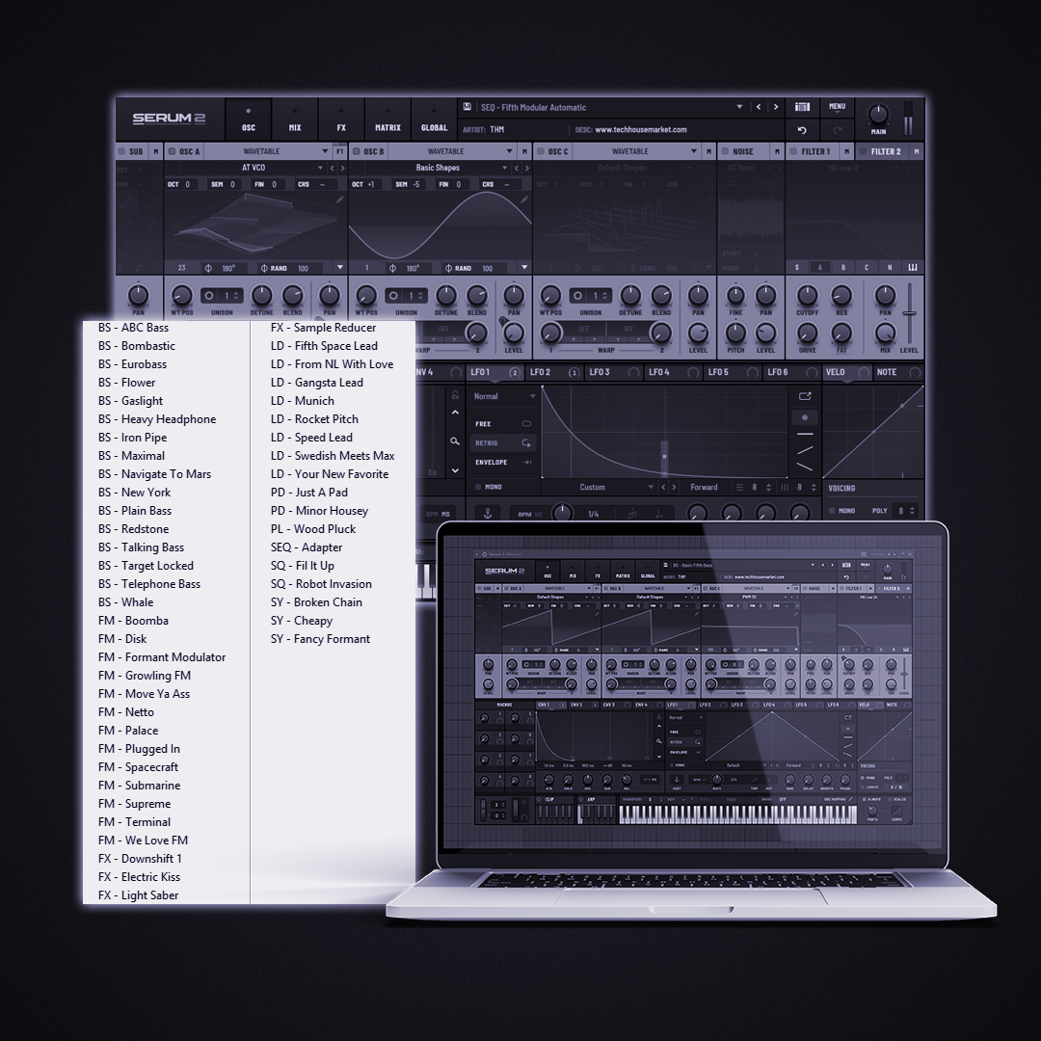Click the OSC C unison settings icon

577,296
